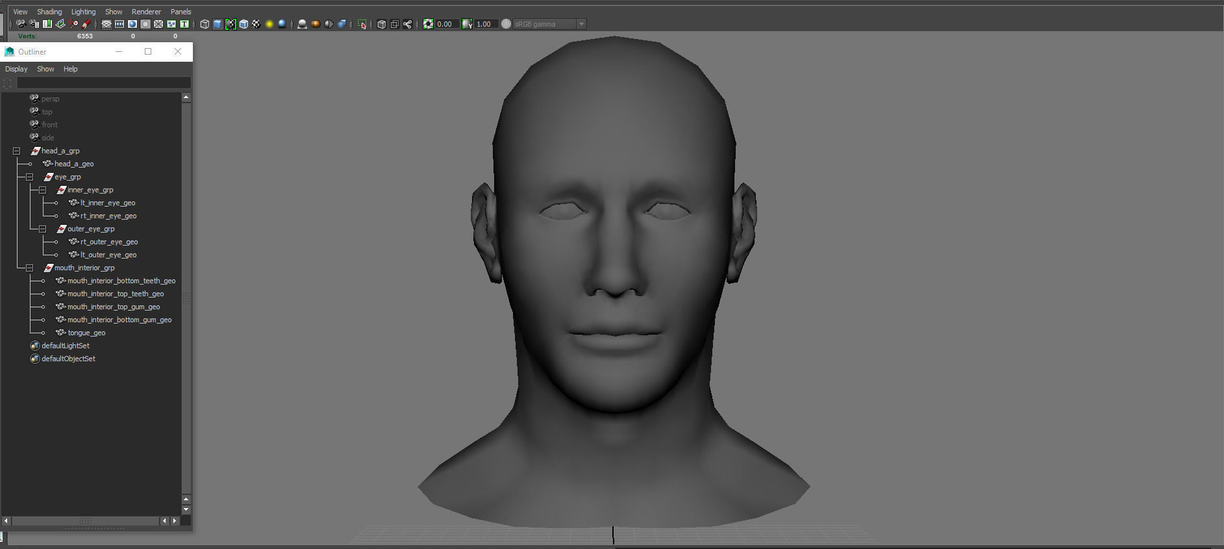Toggle viewport Shadows blue sphere icon
The height and width of the screenshot is (549, 1224).
(x=282, y=24)
